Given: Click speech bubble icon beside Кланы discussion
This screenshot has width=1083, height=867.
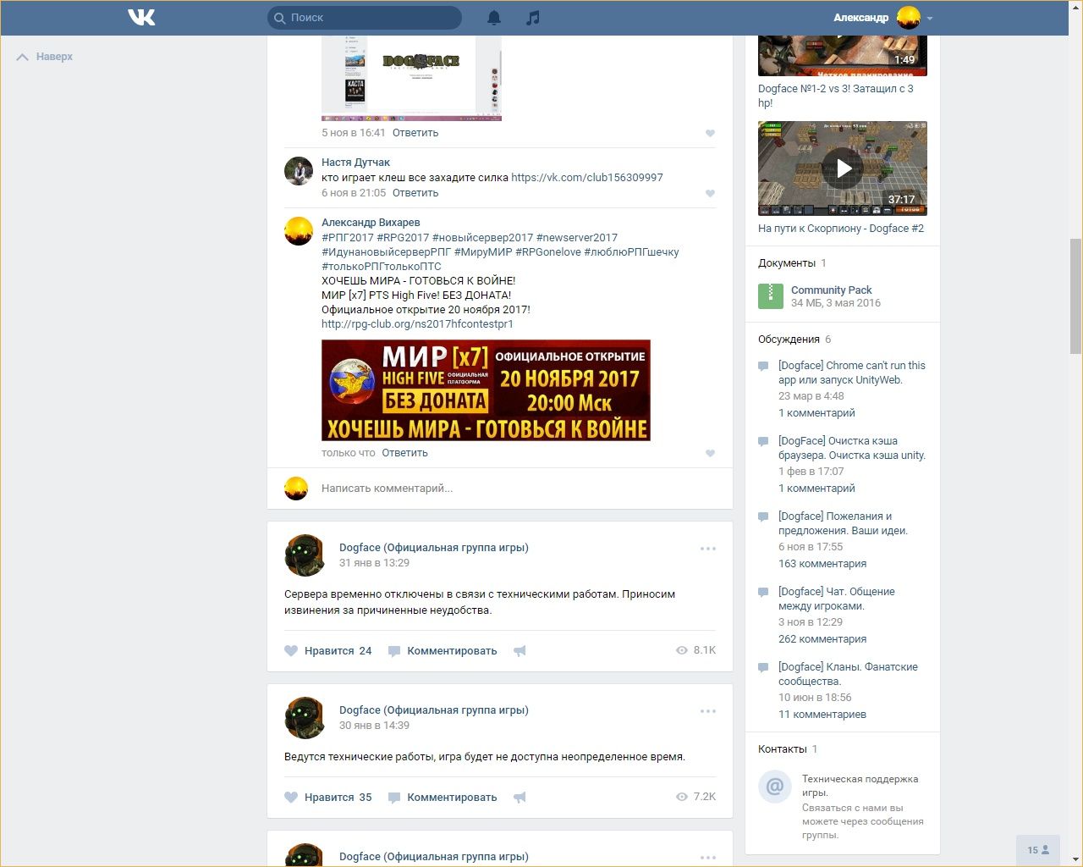Looking at the screenshot, I should tap(763, 668).
